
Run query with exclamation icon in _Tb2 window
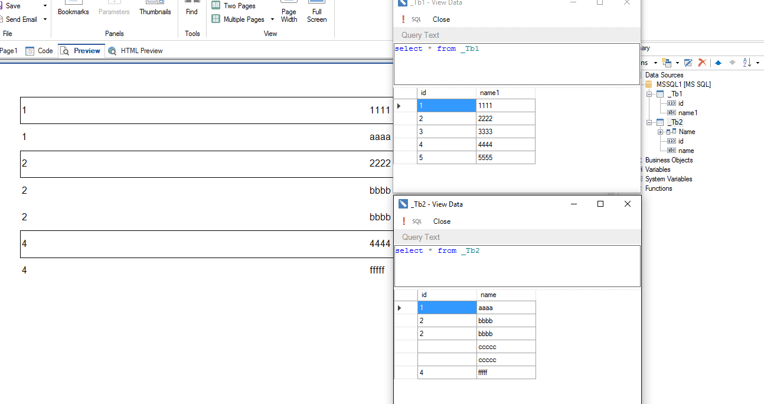(404, 221)
